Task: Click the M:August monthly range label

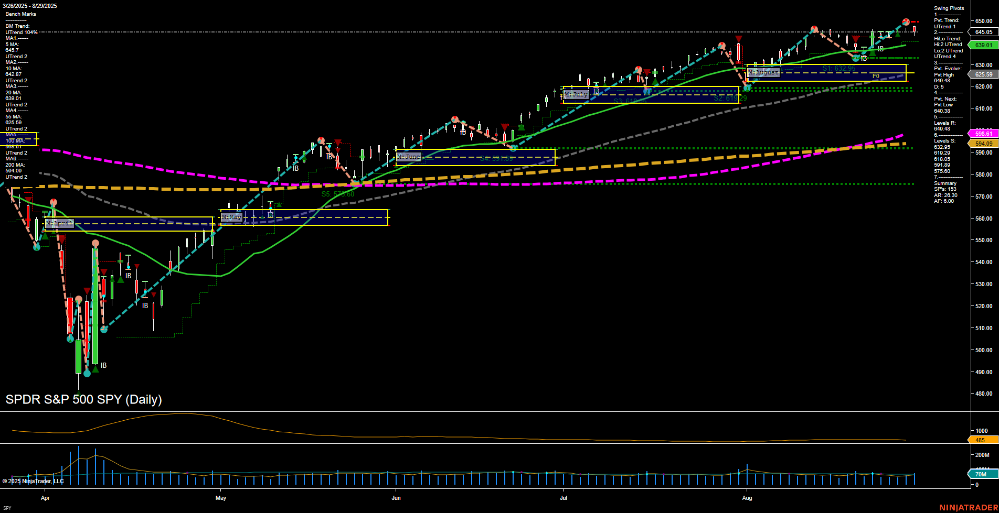Action: point(763,72)
